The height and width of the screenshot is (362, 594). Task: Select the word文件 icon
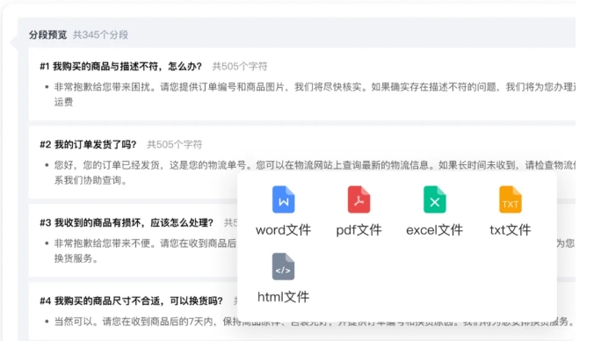tap(283, 199)
